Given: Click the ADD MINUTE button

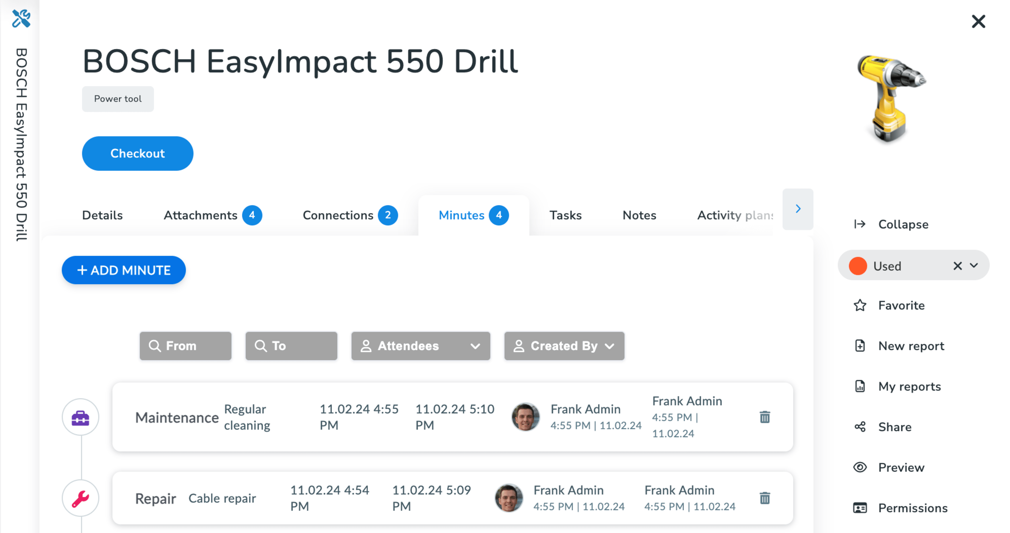Looking at the screenshot, I should (x=123, y=270).
